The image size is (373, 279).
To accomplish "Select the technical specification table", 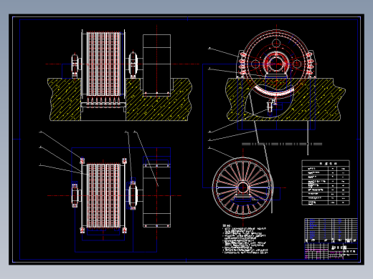I will coord(326,182).
